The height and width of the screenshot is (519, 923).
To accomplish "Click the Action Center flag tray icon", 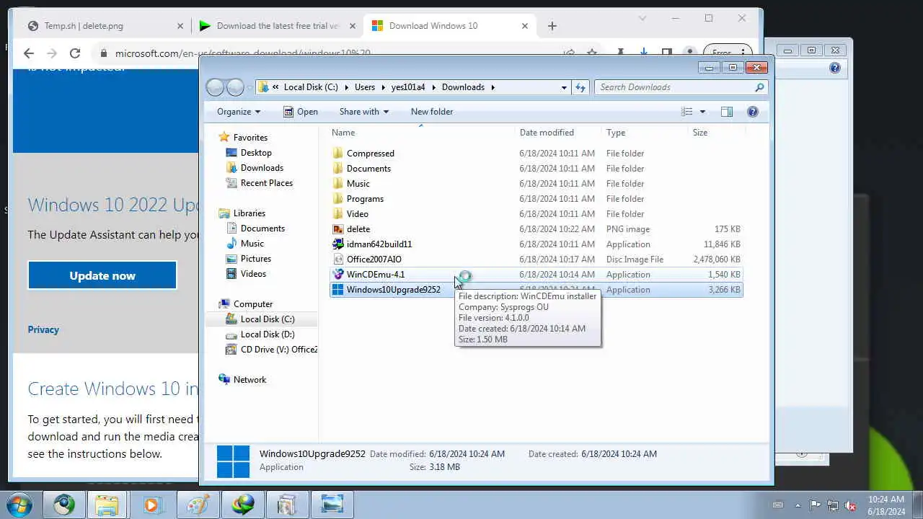I will click(815, 505).
